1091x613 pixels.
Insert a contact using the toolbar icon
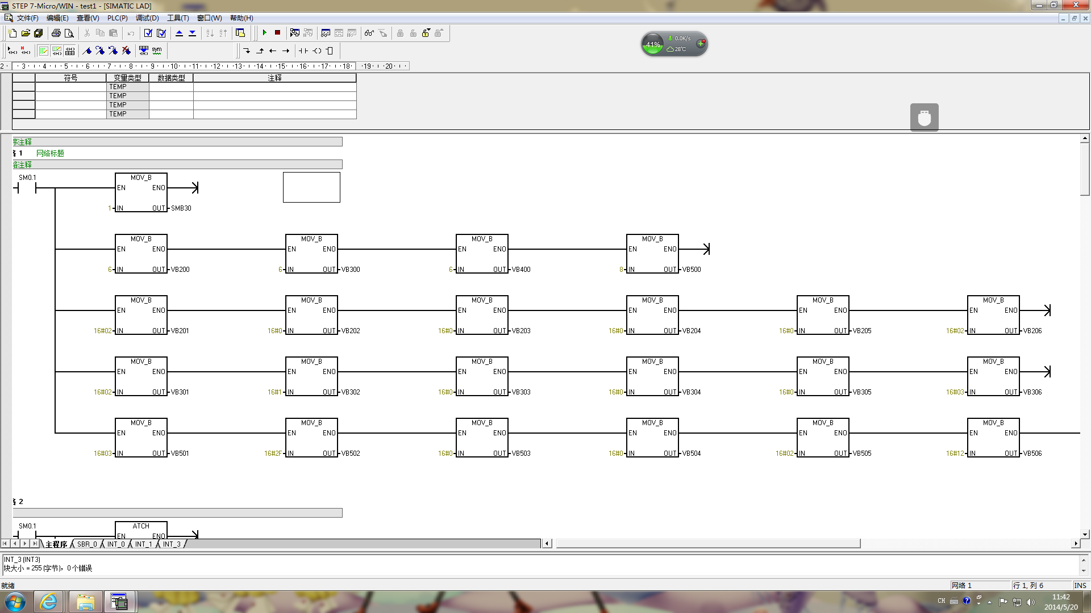pos(303,51)
